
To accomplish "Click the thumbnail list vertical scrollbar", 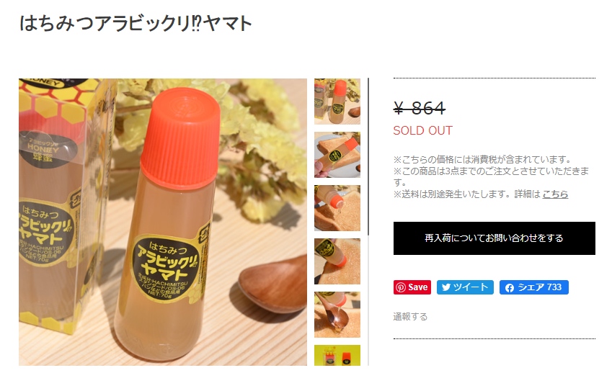I will point(368,223).
